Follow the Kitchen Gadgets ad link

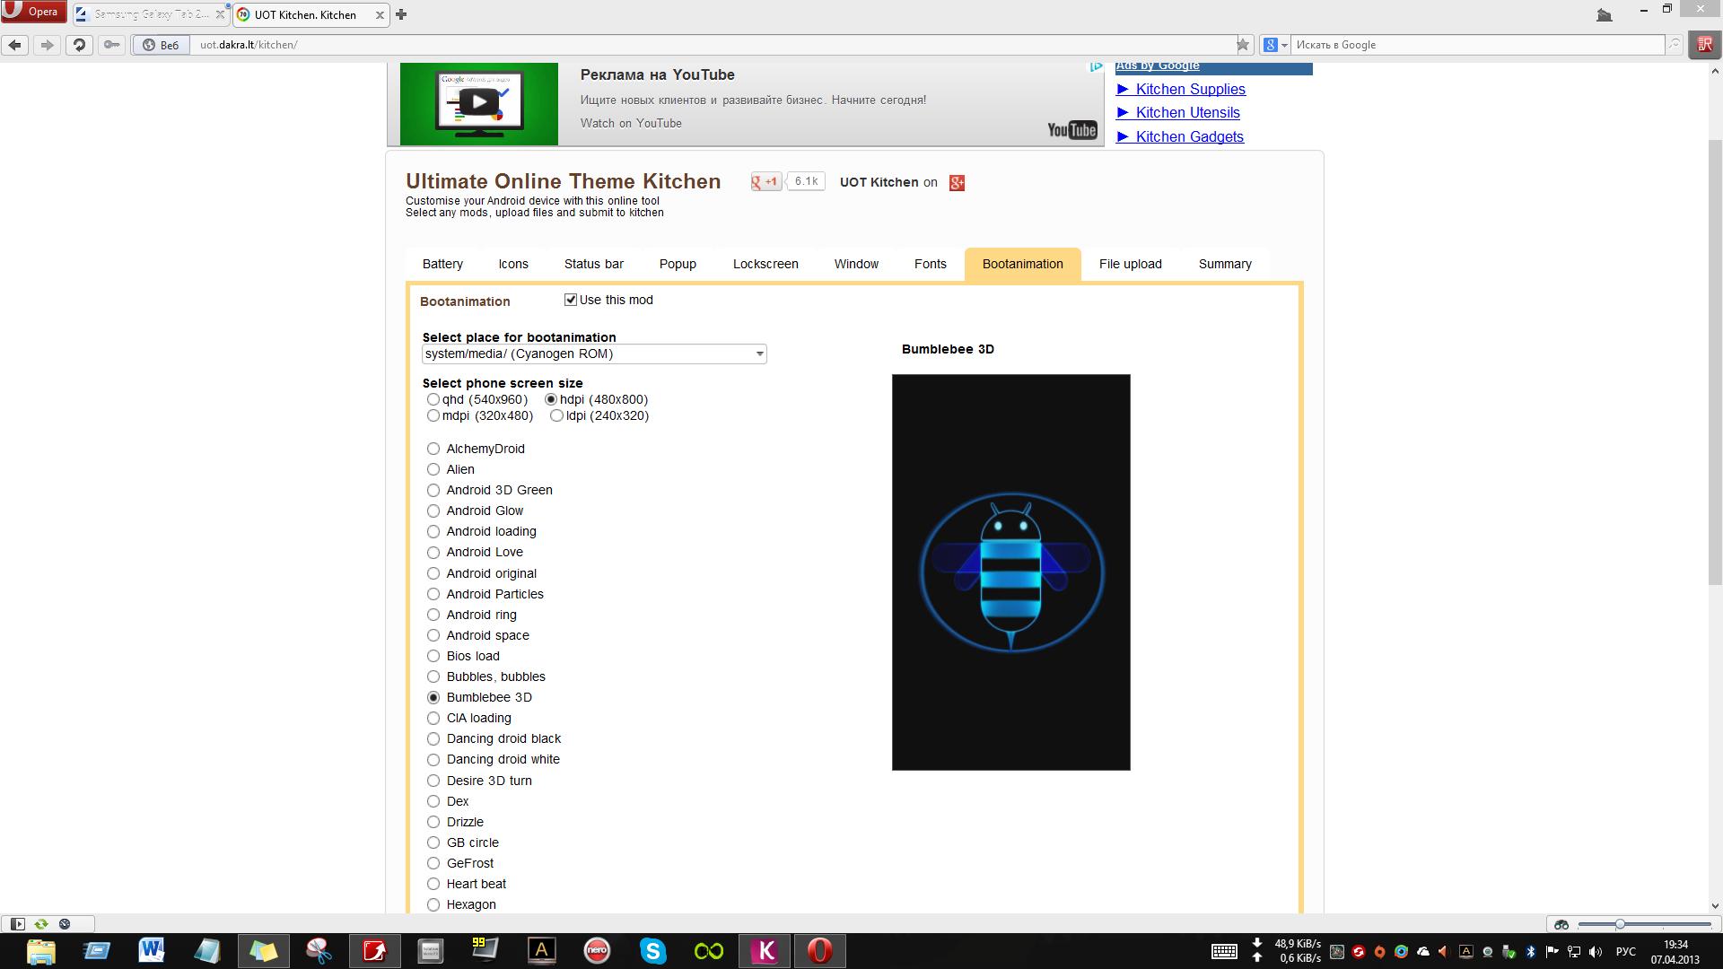[x=1189, y=136]
